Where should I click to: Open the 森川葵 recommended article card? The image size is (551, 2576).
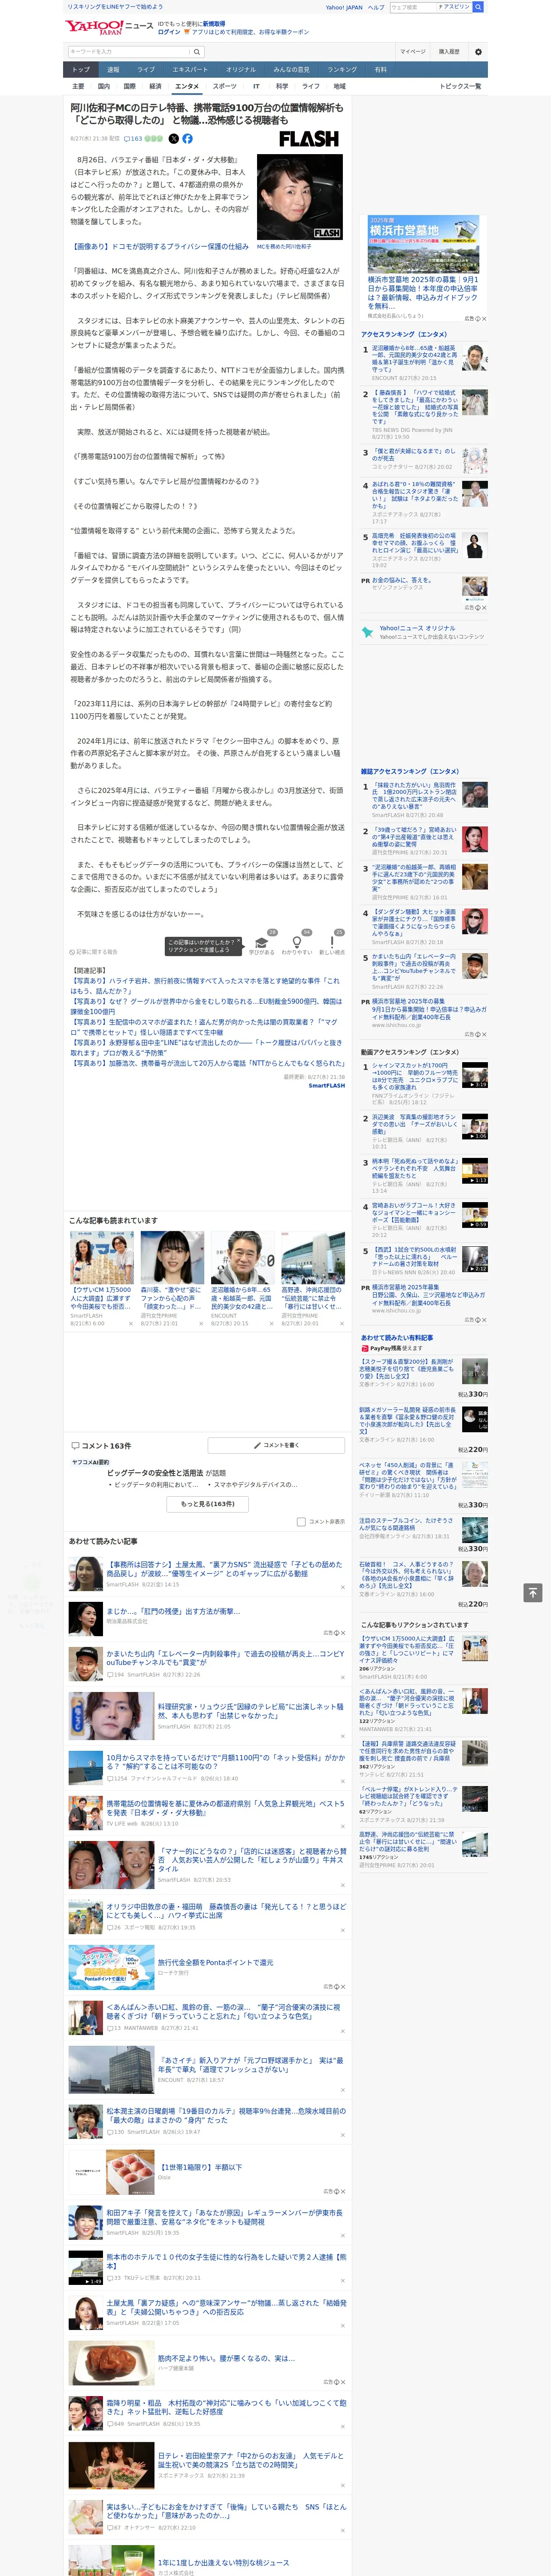tap(172, 1279)
